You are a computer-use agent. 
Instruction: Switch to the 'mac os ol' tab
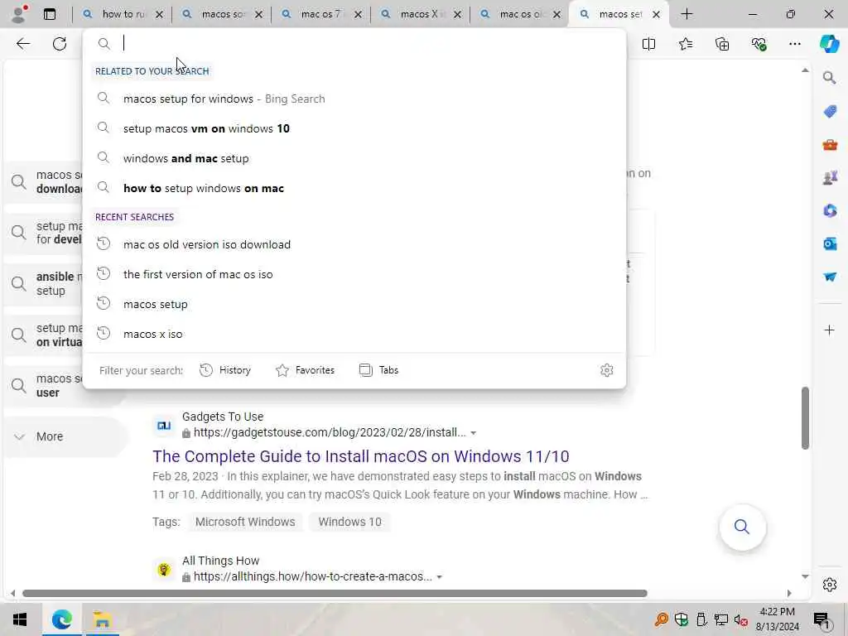pos(520,14)
